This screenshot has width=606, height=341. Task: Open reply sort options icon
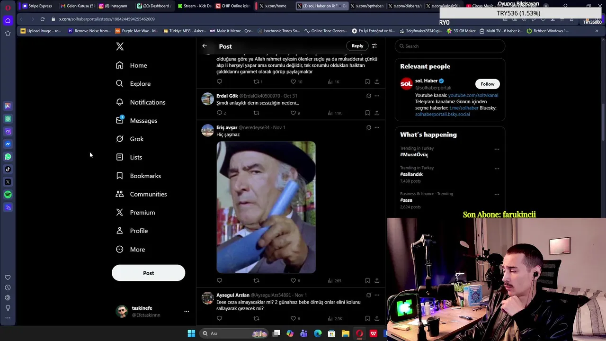point(374,46)
